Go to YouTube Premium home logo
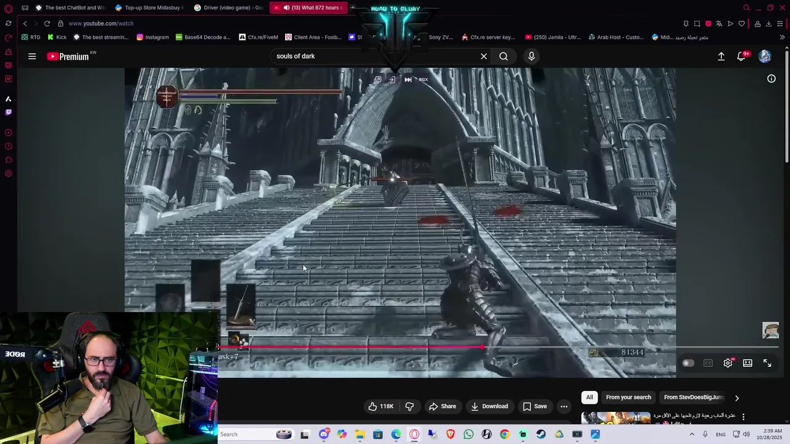 (68, 56)
